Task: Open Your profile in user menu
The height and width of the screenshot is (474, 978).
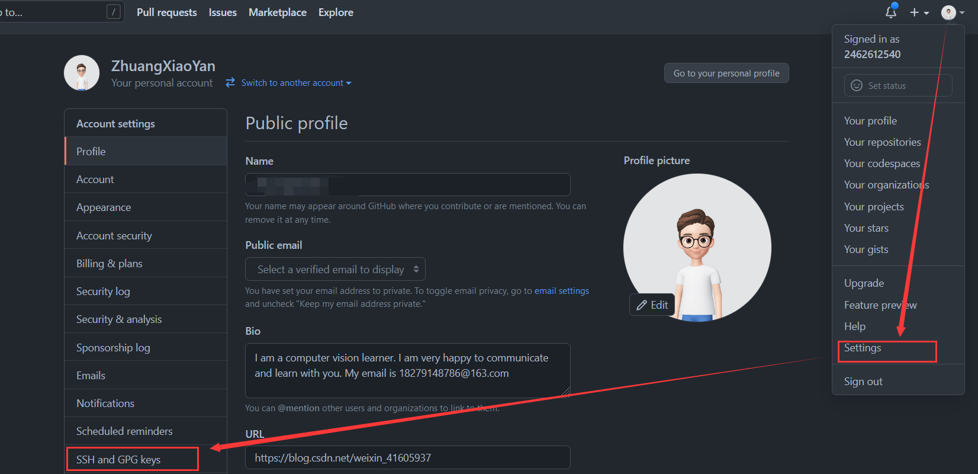Action: (870, 120)
